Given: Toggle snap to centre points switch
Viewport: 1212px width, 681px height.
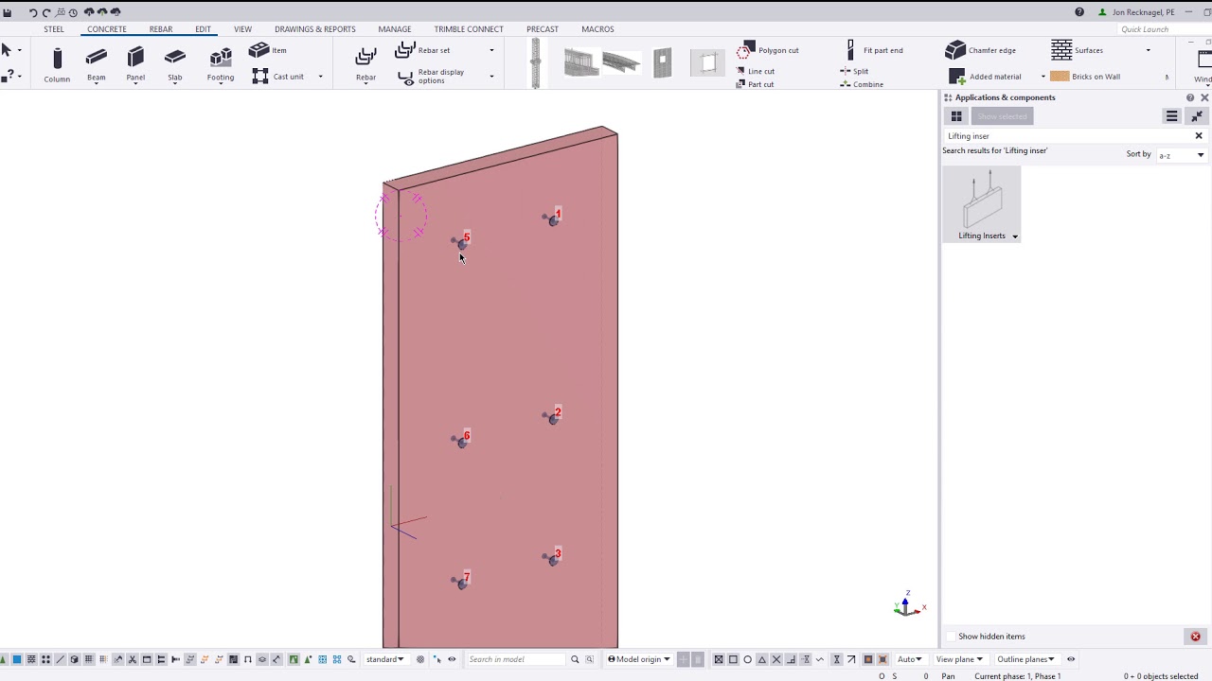Looking at the screenshot, I should pos(748,659).
